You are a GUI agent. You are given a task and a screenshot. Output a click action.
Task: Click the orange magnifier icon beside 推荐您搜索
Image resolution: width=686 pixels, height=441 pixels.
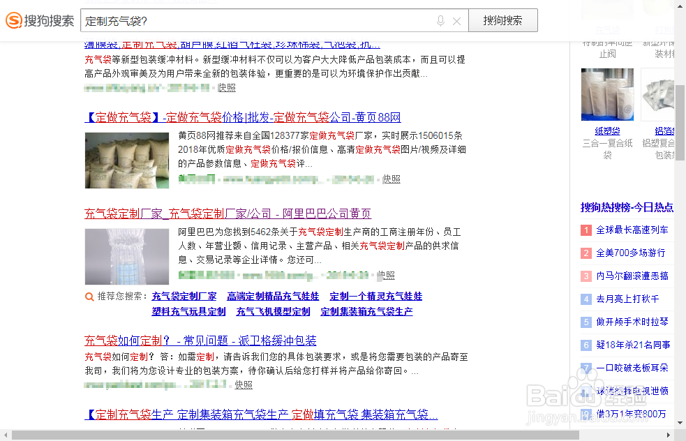(89, 297)
